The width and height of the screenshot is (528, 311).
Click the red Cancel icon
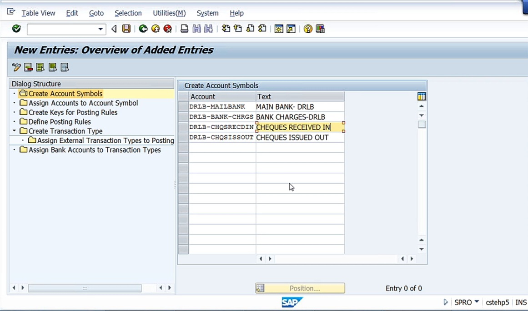point(167,29)
